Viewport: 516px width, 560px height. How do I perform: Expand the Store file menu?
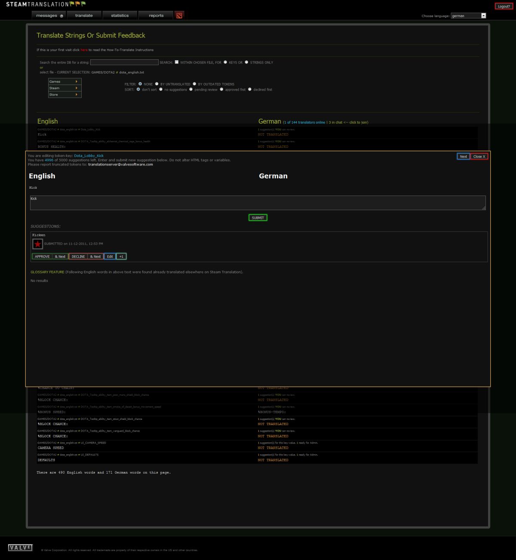[x=65, y=95]
